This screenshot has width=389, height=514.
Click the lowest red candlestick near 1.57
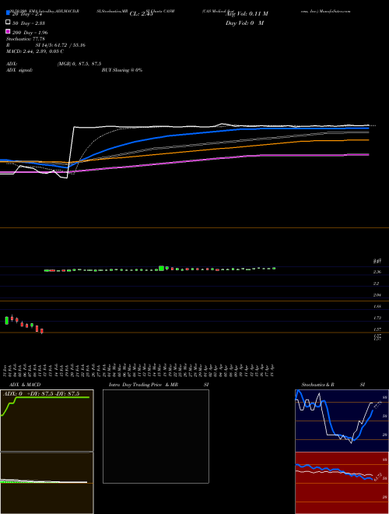coord(41,331)
